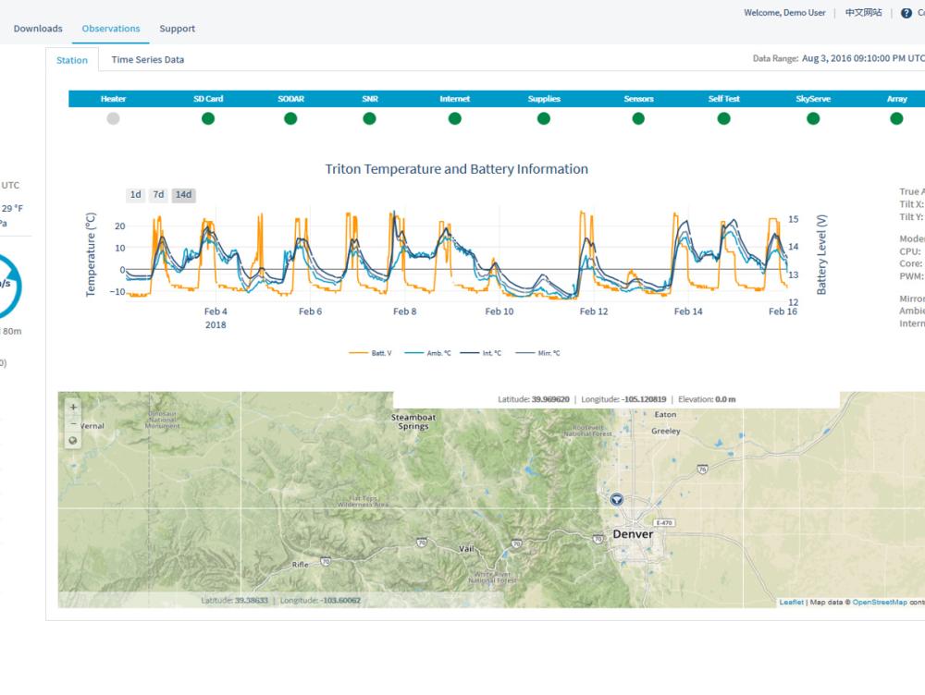Click the station marker near Denver
This screenshot has width=925, height=695.
coord(617,499)
